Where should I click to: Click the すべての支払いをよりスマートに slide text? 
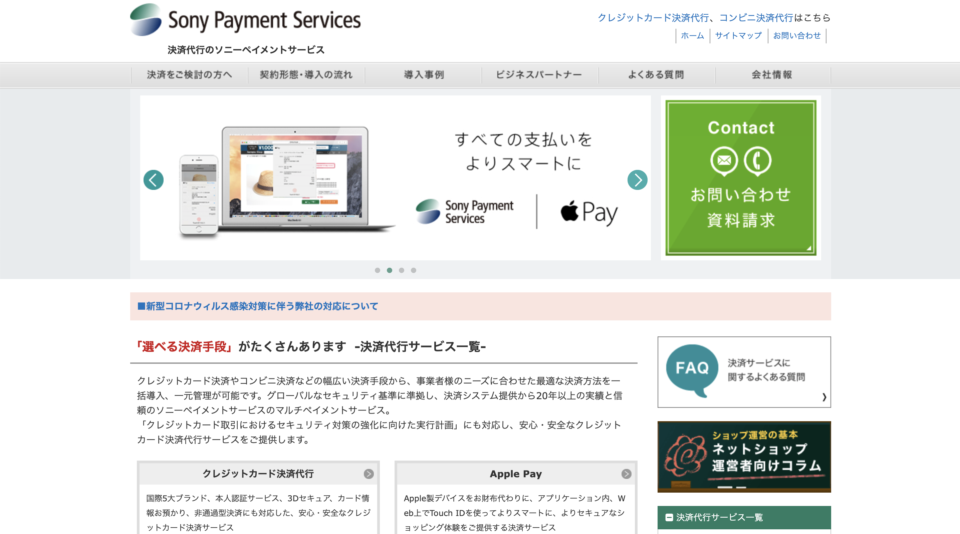coord(523,151)
